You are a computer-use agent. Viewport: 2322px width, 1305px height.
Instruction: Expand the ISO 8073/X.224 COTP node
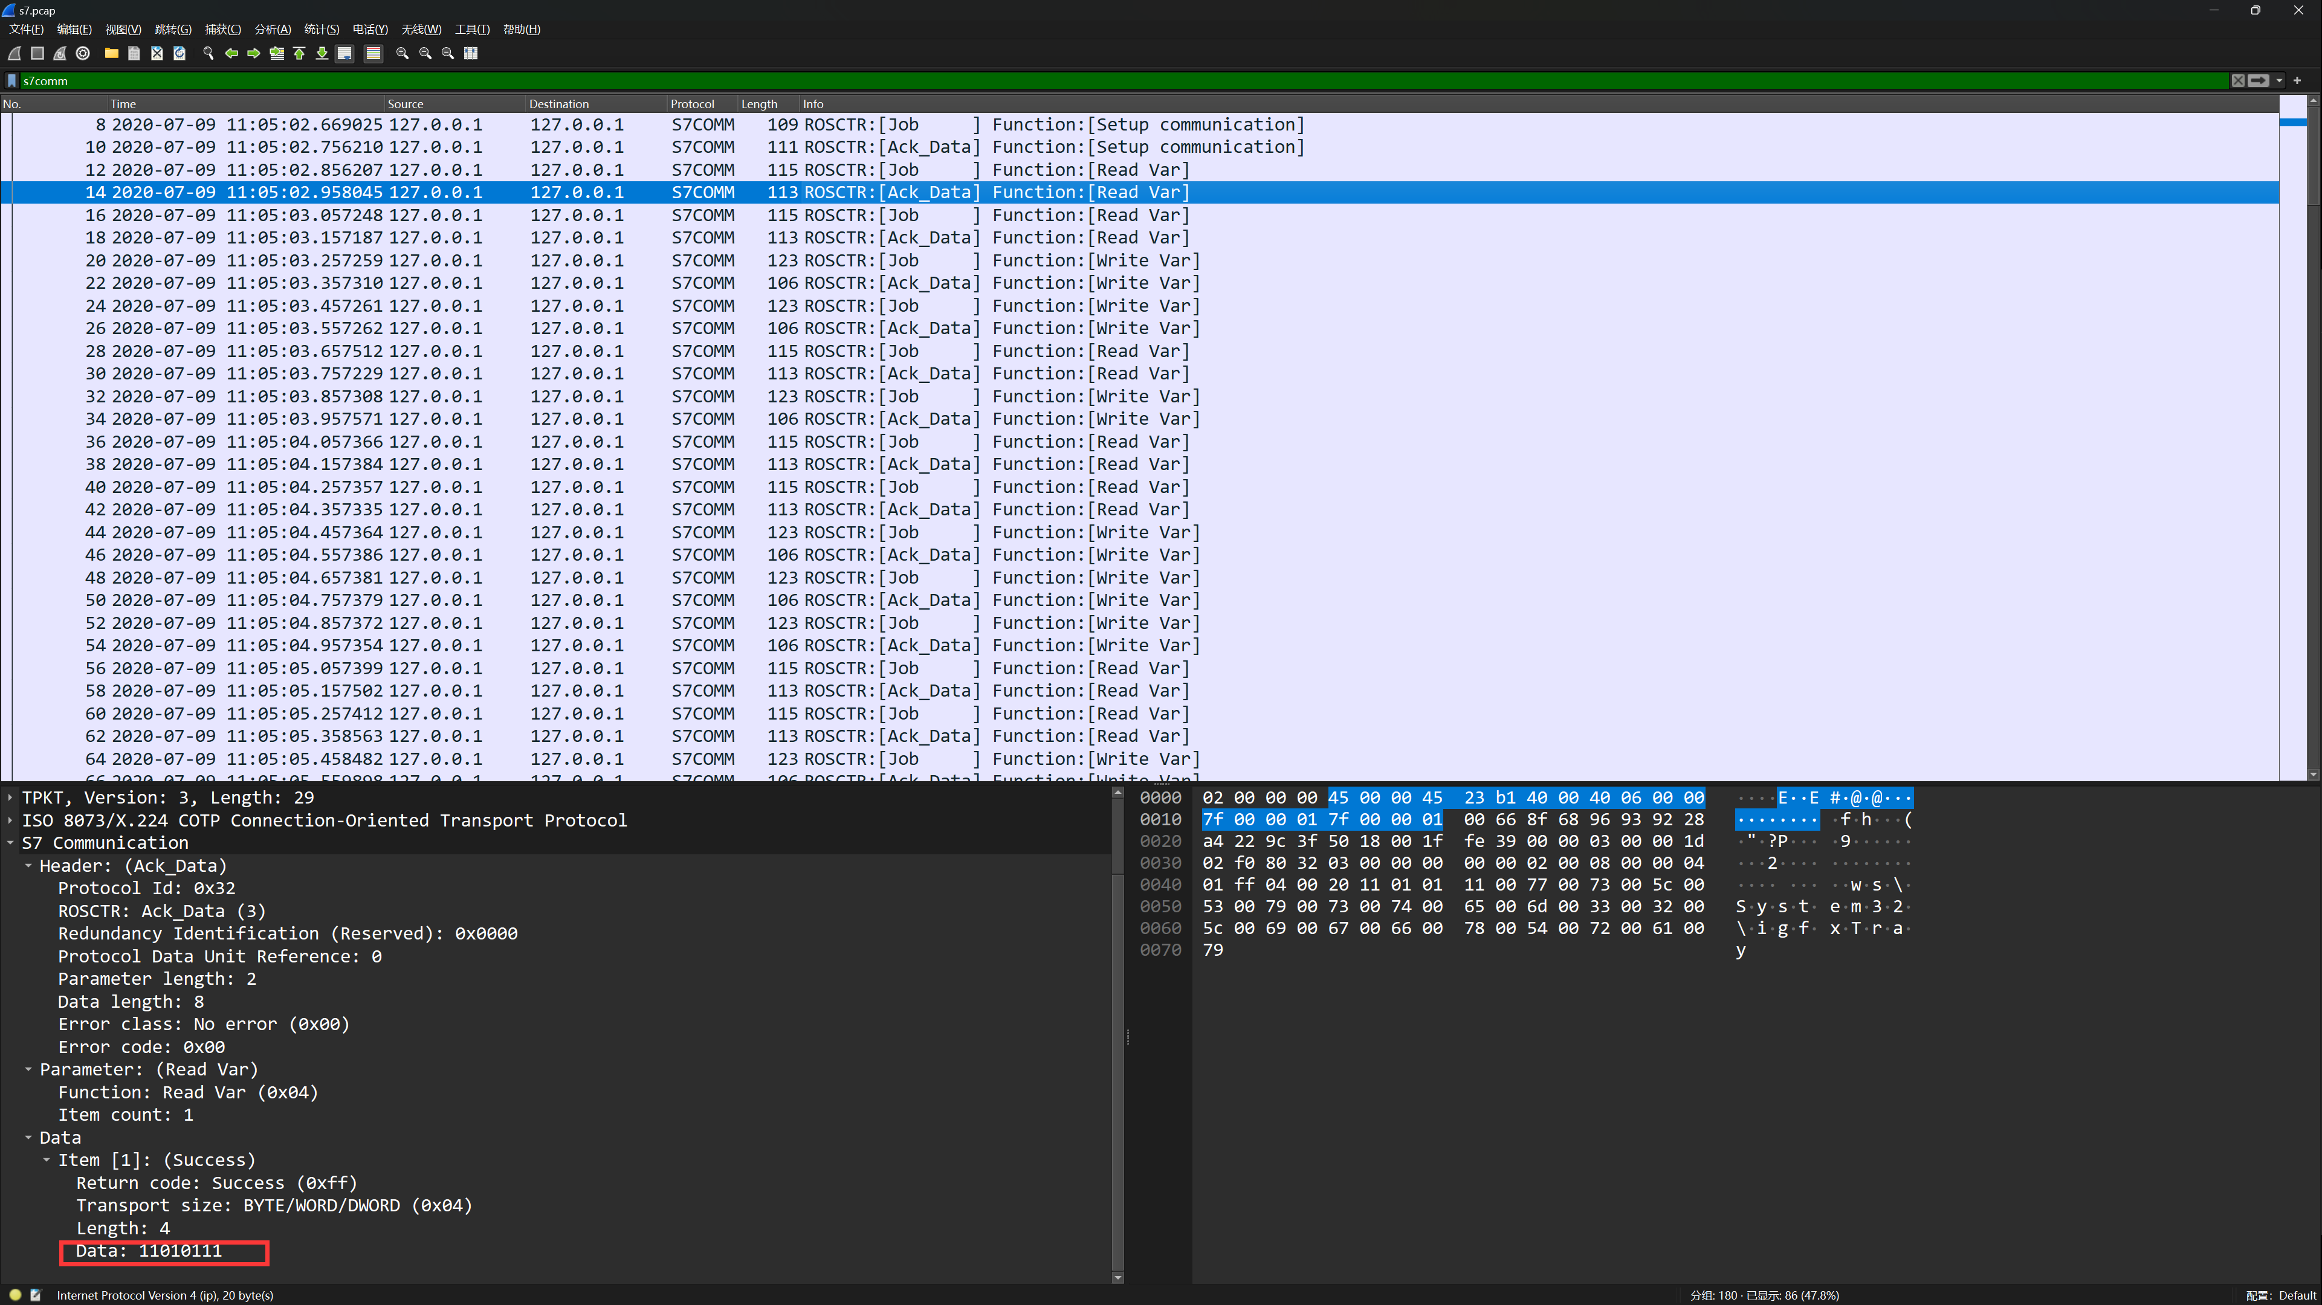pyautogui.click(x=10, y=820)
